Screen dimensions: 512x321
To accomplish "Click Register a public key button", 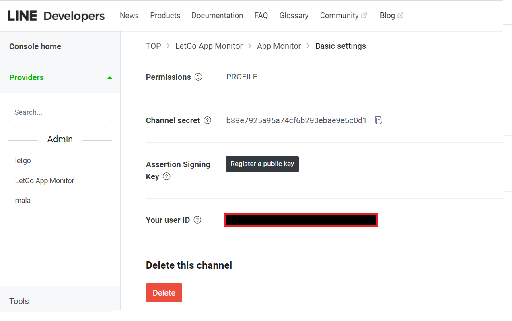I will pos(262,164).
